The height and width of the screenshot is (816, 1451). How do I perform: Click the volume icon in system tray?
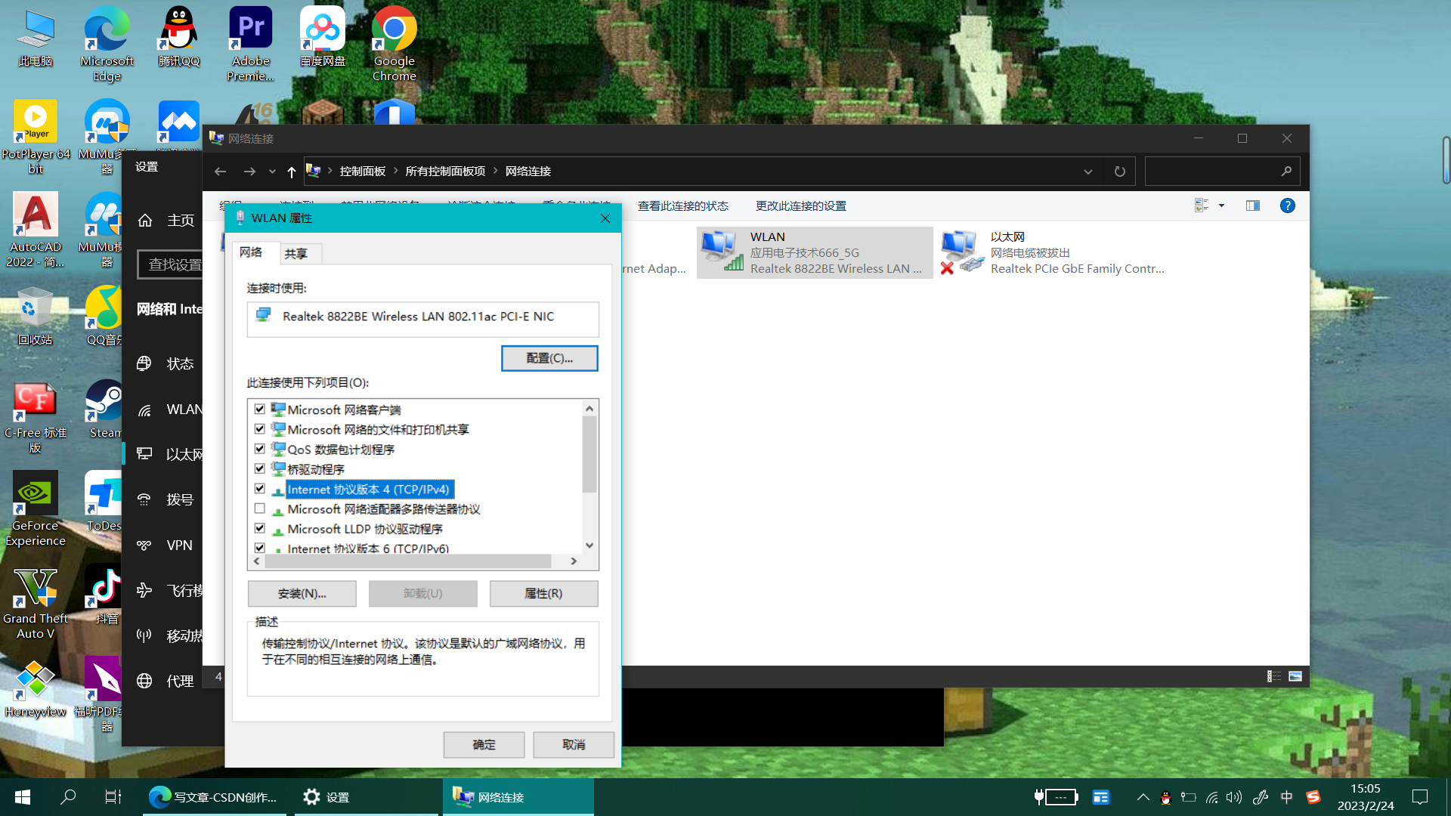click(x=1233, y=797)
